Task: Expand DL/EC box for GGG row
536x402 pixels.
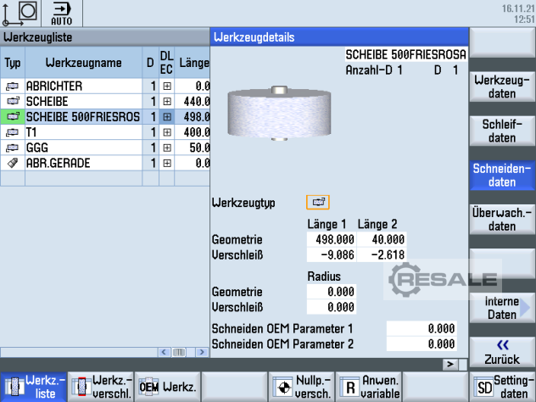Action: click(167, 147)
